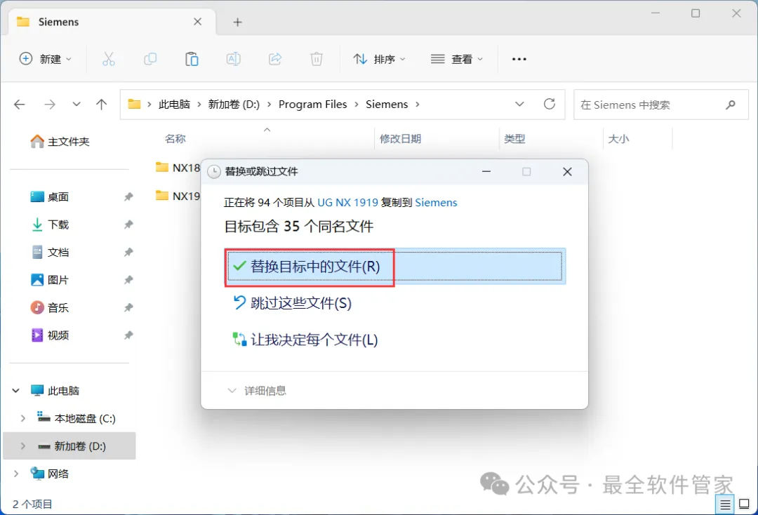Click the Copy icon in toolbar

pyautogui.click(x=150, y=59)
